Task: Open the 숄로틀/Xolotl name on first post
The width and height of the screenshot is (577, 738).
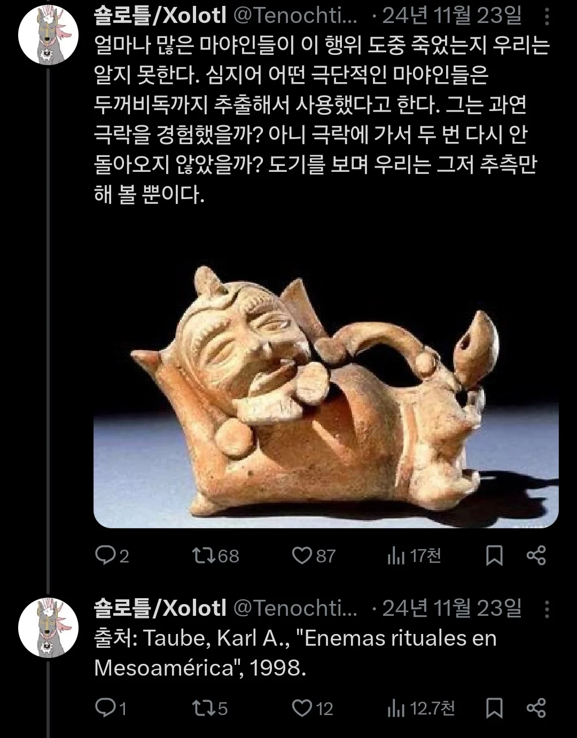Action: tap(160, 17)
